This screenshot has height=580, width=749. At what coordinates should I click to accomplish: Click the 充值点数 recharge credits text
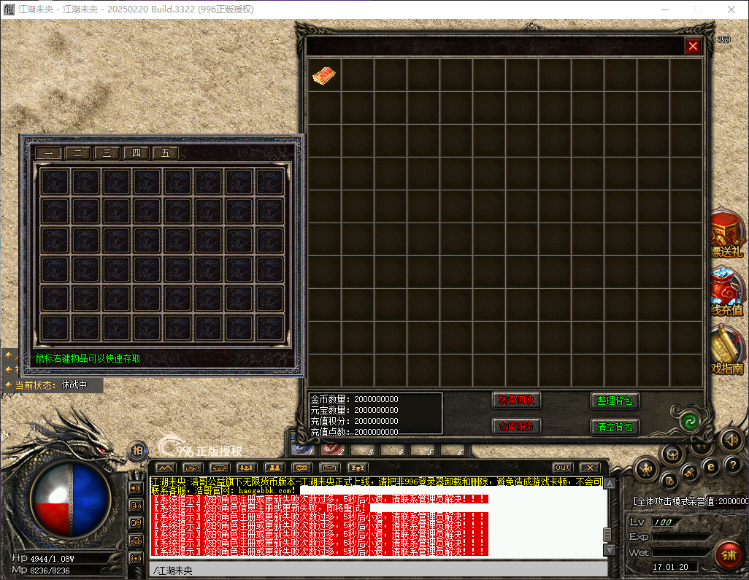pyautogui.click(x=355, y=432)
